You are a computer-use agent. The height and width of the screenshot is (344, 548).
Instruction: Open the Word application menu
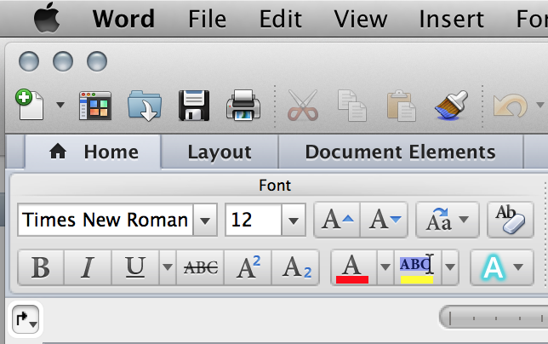123,19
